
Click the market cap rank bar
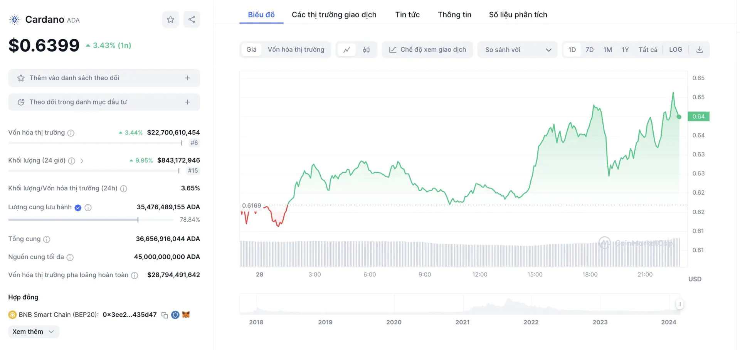pyautogui.click(x=96, y=143)
